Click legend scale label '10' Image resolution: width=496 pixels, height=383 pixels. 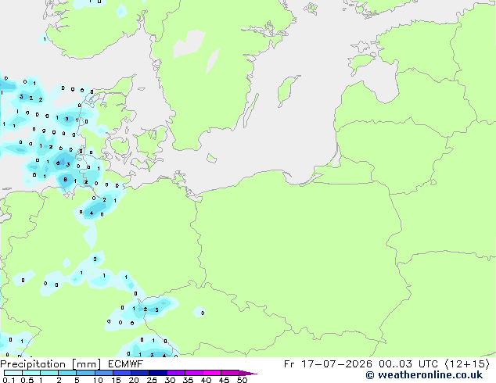98,380
